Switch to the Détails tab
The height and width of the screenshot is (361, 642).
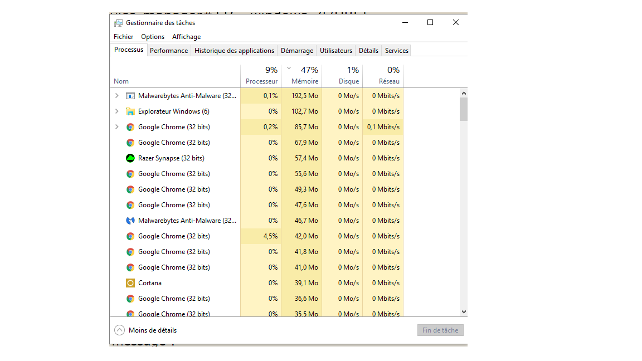[x=368, y=51]
